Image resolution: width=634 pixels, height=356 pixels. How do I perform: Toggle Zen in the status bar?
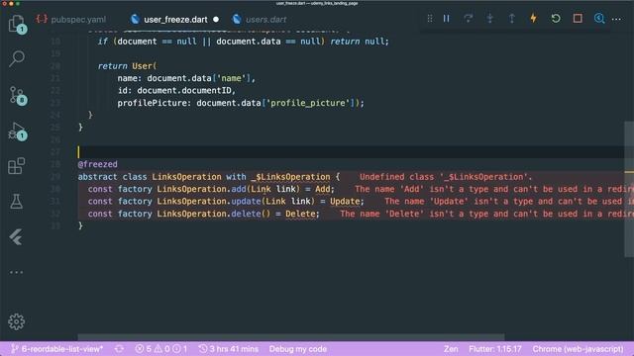(x=451, y=349)
